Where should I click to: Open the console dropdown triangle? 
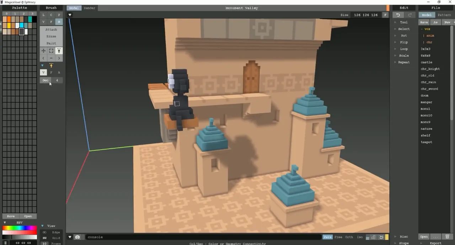(x=70, y=237)
